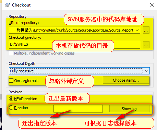Click the Revision number input field
Image resolution: width=157 pixels, height=130 pixels.
[78, 108]
